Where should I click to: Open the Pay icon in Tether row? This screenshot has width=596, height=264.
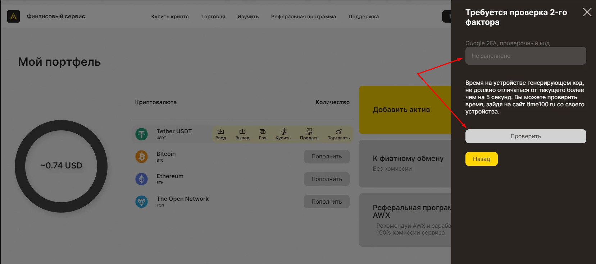[263, 132]
